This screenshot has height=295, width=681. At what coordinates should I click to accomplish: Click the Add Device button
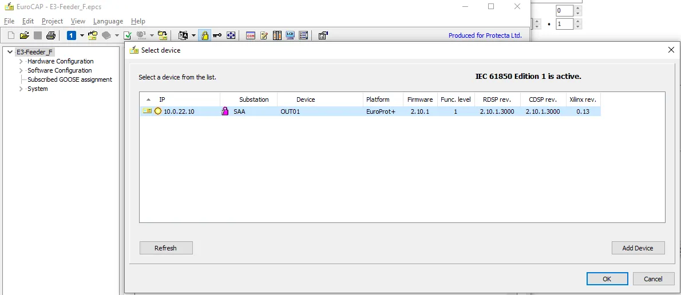[638, 248]
